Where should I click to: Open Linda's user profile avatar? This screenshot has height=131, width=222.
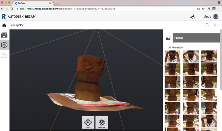[216, 17]
